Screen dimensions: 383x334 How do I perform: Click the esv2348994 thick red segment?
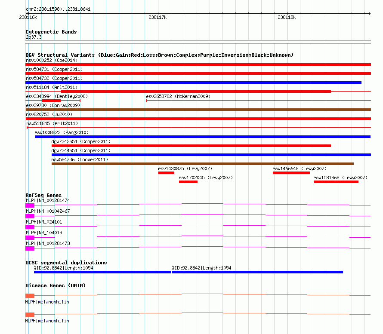pyautogui.click(x=51, y=101)
